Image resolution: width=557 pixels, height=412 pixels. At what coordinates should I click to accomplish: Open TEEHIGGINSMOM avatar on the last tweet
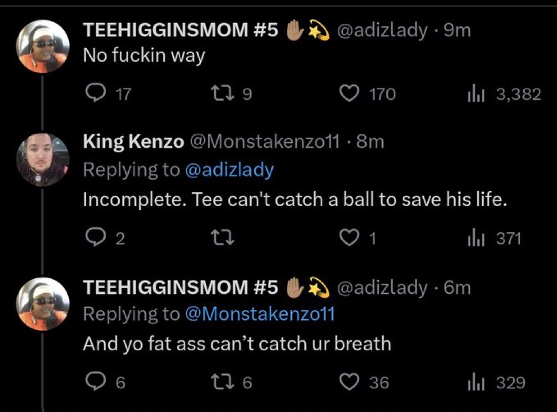43,303
